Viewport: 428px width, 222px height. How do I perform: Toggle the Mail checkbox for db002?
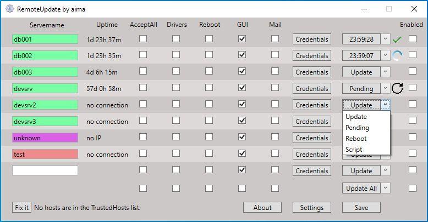click(x=275, y=55)
